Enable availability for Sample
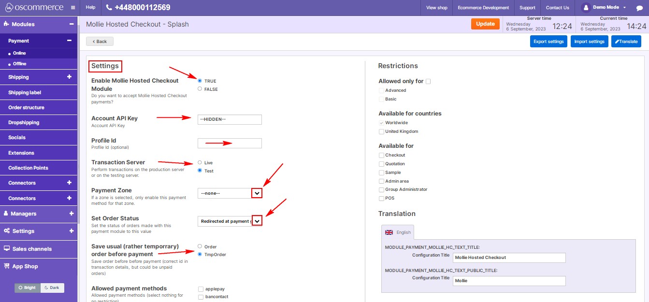The height and width of the screenshot is (302, 649). tap(381, 173)
